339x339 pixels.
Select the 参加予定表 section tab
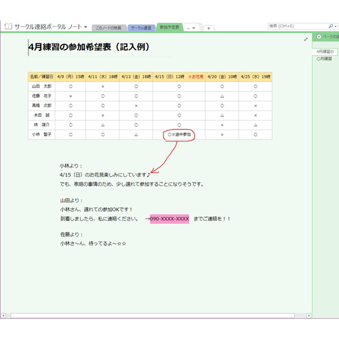pyautogui.click(x=169, y=27)
